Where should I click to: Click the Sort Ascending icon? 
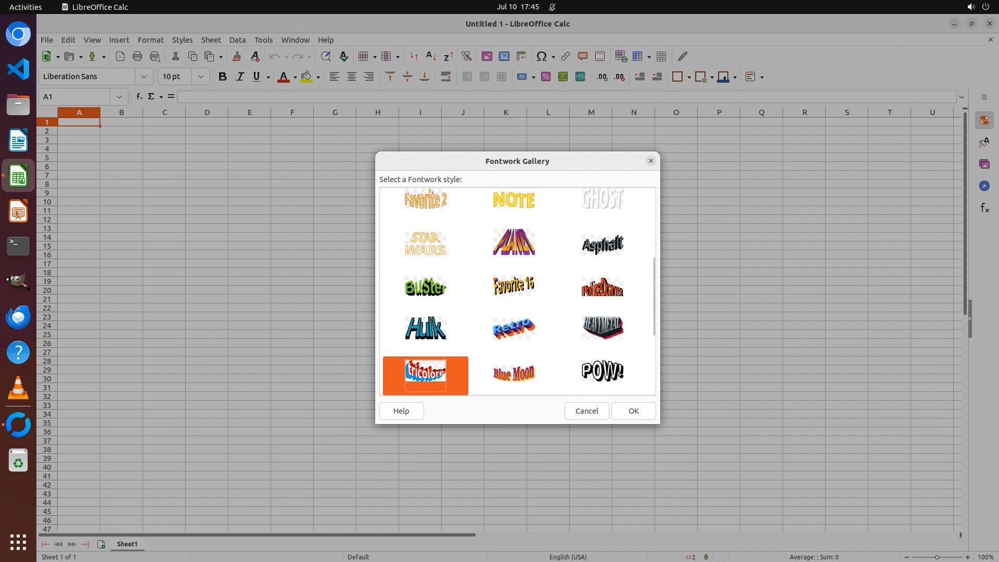tap(431, 56)
